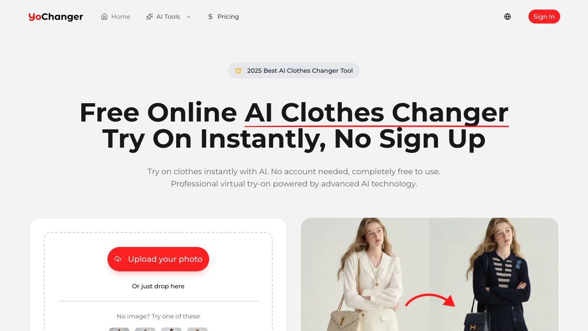
Task: Go to the Home menu item
Action: pos(116,17)
